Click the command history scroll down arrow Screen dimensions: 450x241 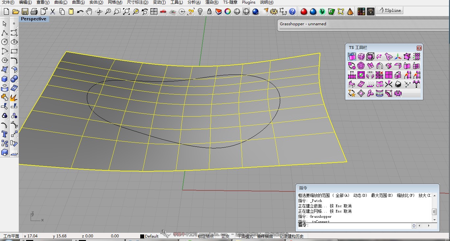click(435, 220)
